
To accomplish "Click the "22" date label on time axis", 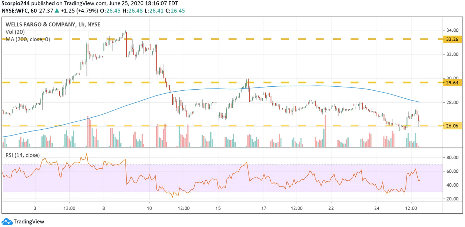I will click(331, 208).
